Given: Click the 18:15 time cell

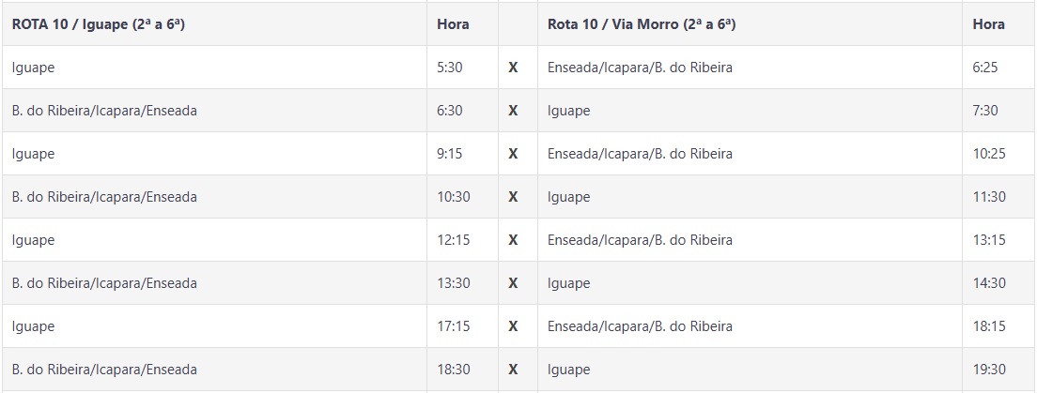Looking at the screenshot, I should [x=989, y=326].
